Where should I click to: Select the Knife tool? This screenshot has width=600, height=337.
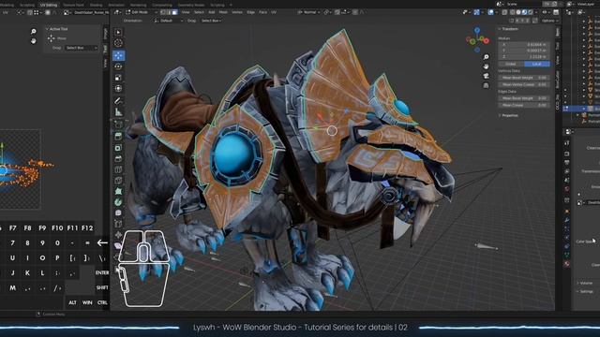118,181
